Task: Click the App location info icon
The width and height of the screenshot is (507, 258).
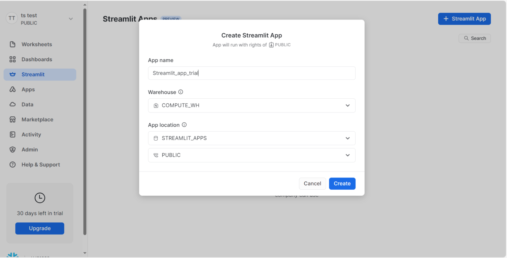Action: pos(184,125)
